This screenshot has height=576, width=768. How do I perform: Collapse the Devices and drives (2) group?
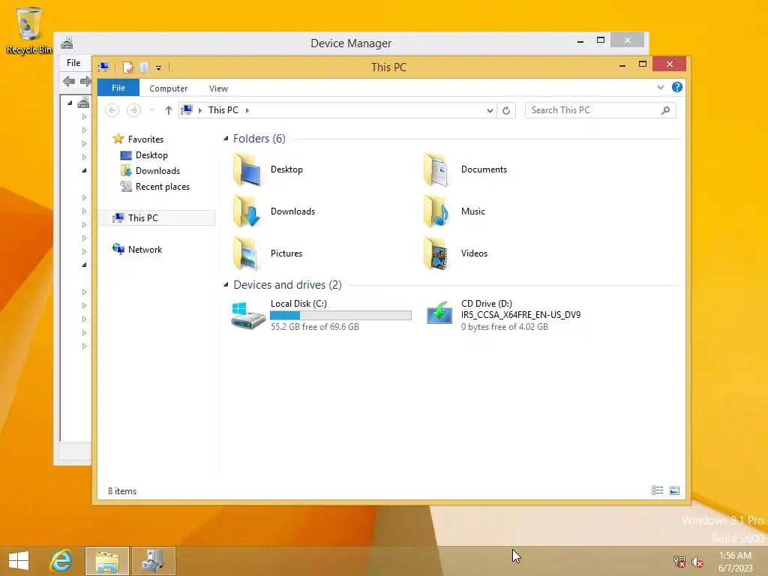coord(226,284)
